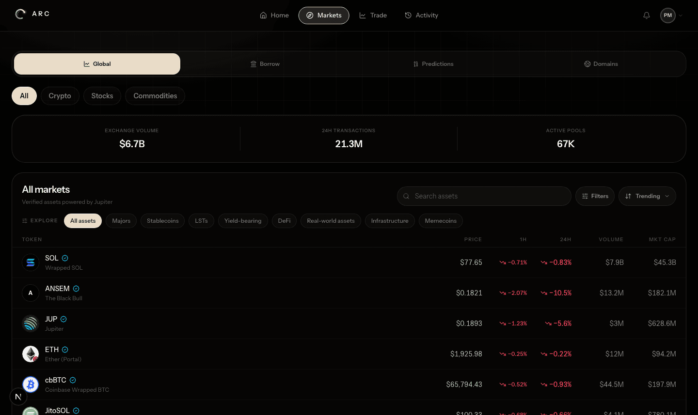Click JUP market cap $628.6M
Screen dimensions: 698x415
pos(662,323)
